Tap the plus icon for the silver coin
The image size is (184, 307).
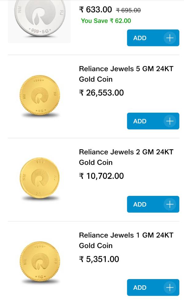169,38
